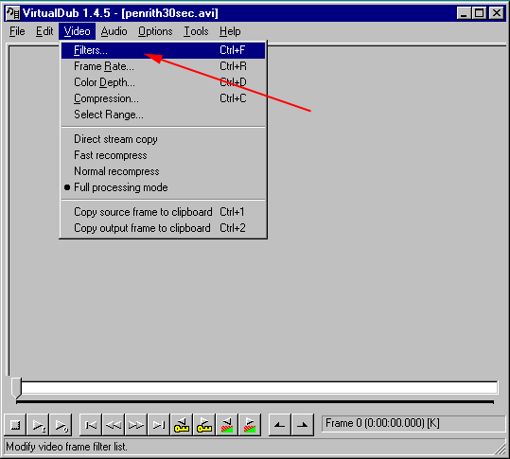
Task: Click the Stop playback button
Action: pyautogui.click(x=15, y=425)
